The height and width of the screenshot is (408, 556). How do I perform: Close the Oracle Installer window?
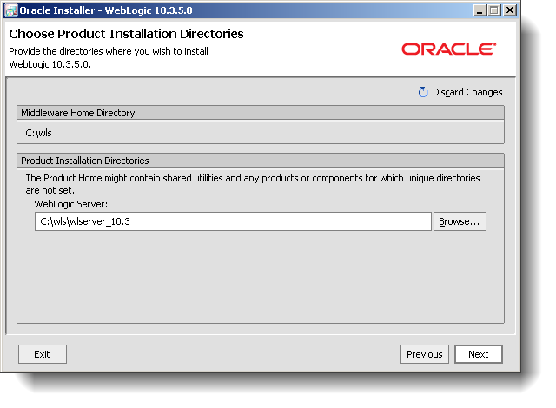(x=510, y=10)
